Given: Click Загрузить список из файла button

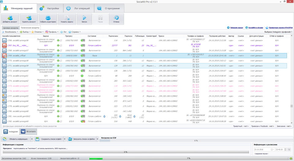Looking at the screenshot, I should pyautogui.click(x=82, y=139).
